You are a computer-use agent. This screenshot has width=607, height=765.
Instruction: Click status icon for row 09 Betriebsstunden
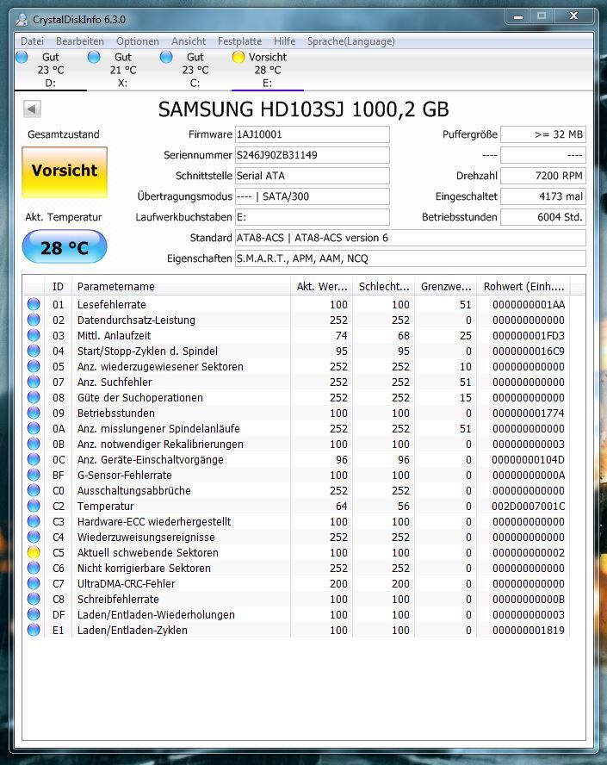(34, 413)
